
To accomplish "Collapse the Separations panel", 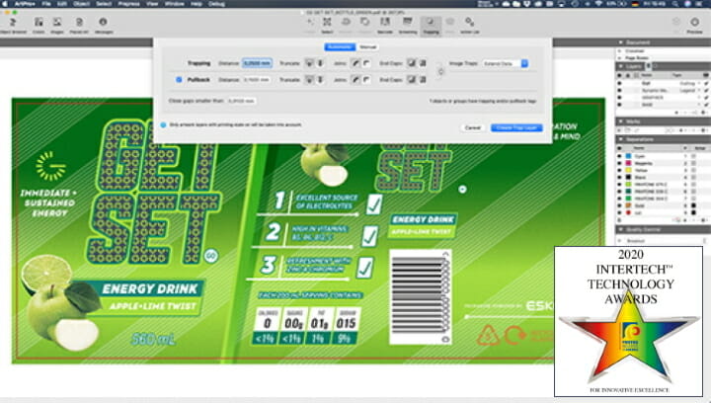I will pyautogui.click(x=620, y=139).
